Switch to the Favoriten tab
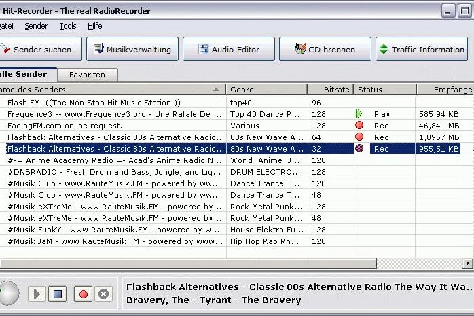Image resolution: width=474 pixels, height=316 pixels. click(x=87, y=75)
